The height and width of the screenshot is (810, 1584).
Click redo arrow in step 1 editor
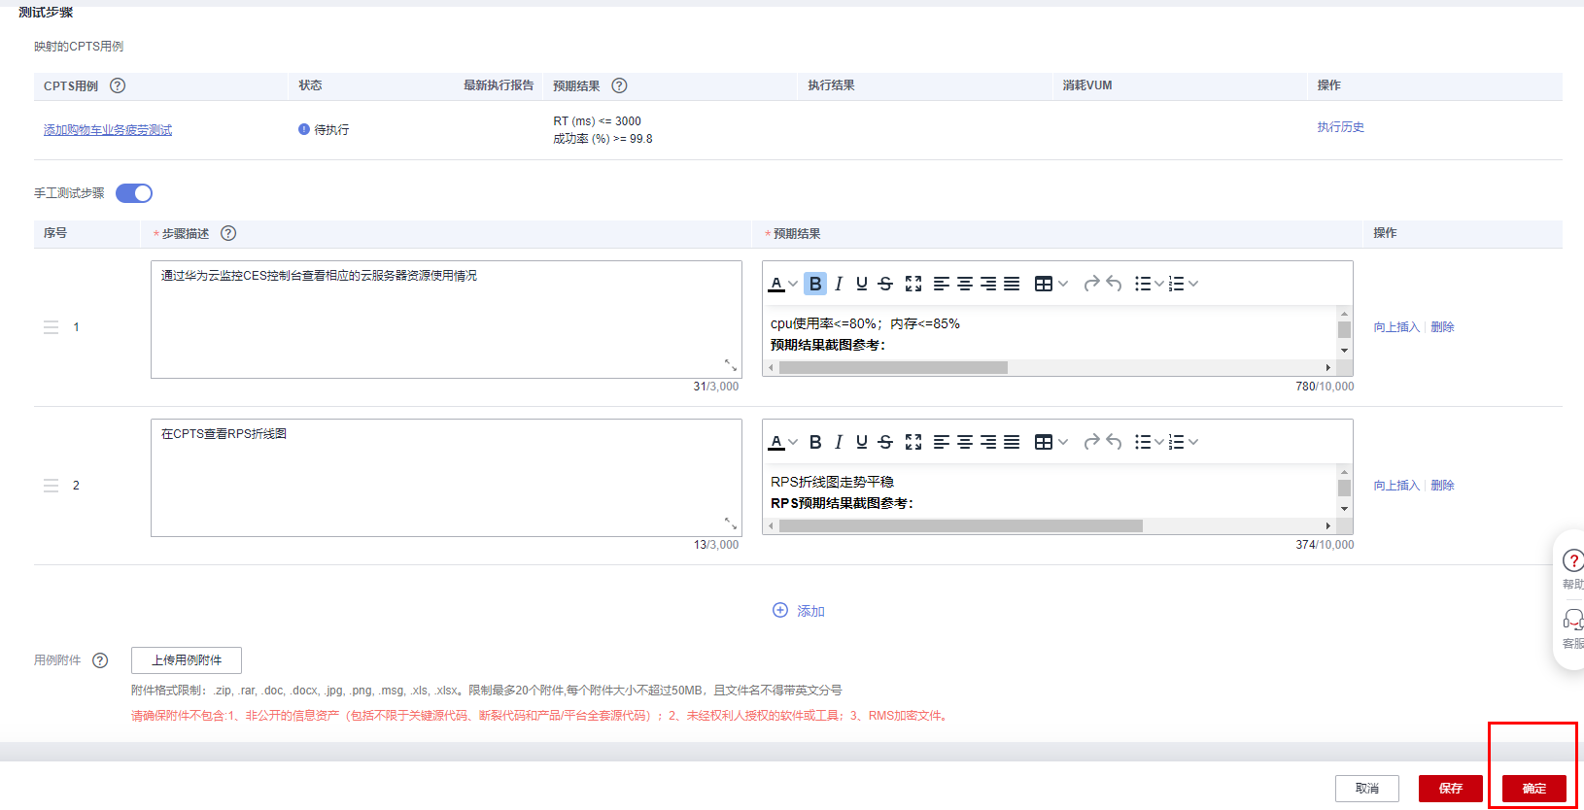pyautogui.click(x=1091, y=284)
